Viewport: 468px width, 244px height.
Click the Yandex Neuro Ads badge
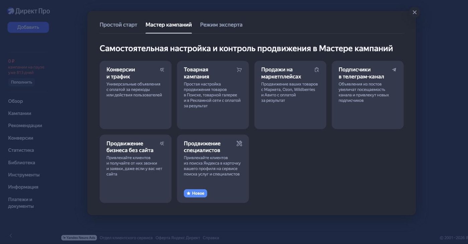click(79, 238)
